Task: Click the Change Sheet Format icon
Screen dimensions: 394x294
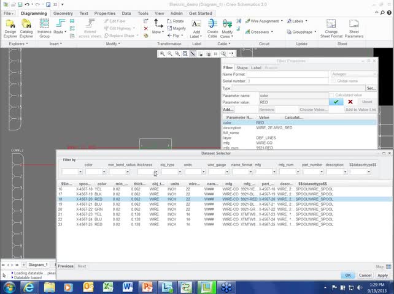Action: pyautogui.click(x=331, y=24)
